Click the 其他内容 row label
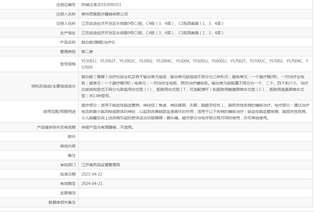The image size is (314, 212). point(68,146)
